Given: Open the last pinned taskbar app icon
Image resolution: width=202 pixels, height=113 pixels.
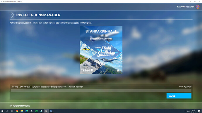Looking at the screenshot, I should coord(51,111).
